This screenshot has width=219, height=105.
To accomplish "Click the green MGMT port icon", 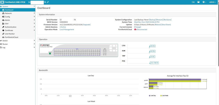I will tap(50, 53).
